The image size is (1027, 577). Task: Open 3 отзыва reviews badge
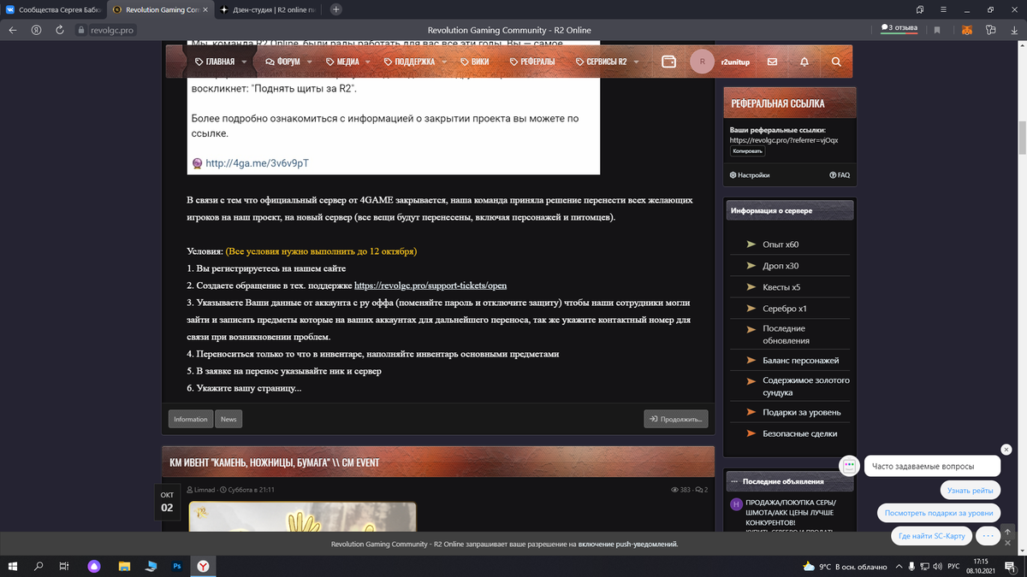tap(899, 28)
